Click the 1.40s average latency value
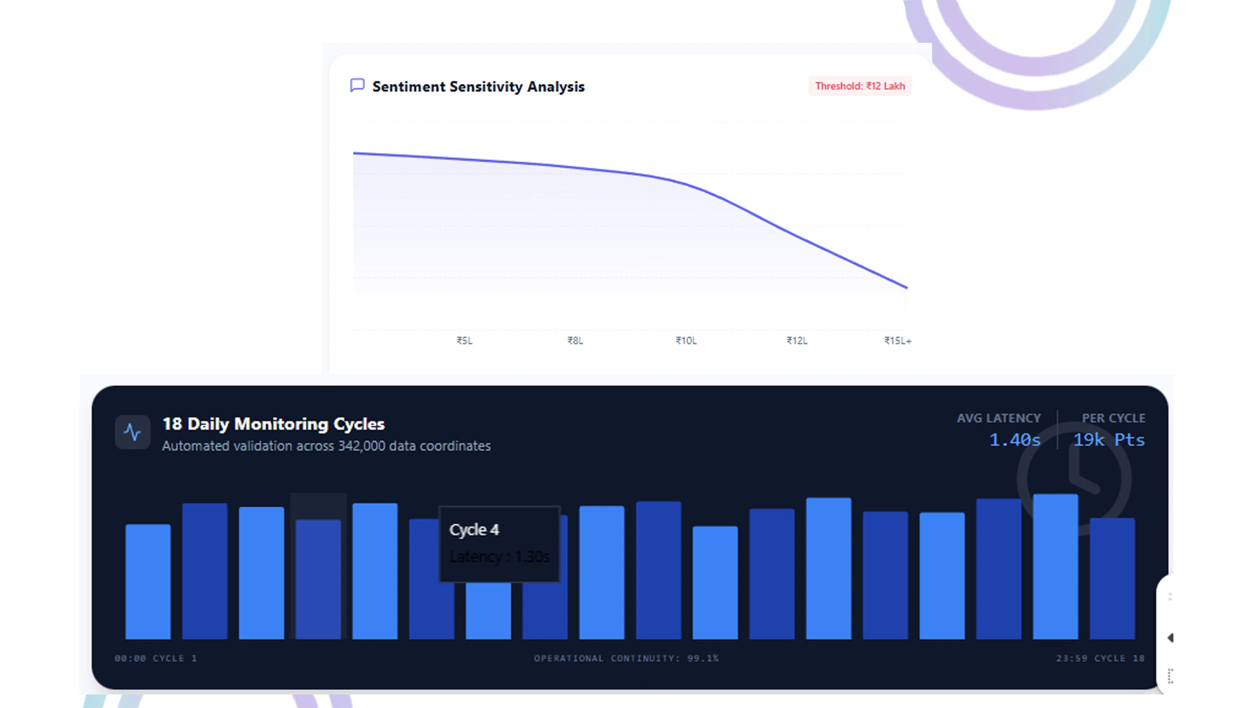1254x708 pixels. point(1014,440)
